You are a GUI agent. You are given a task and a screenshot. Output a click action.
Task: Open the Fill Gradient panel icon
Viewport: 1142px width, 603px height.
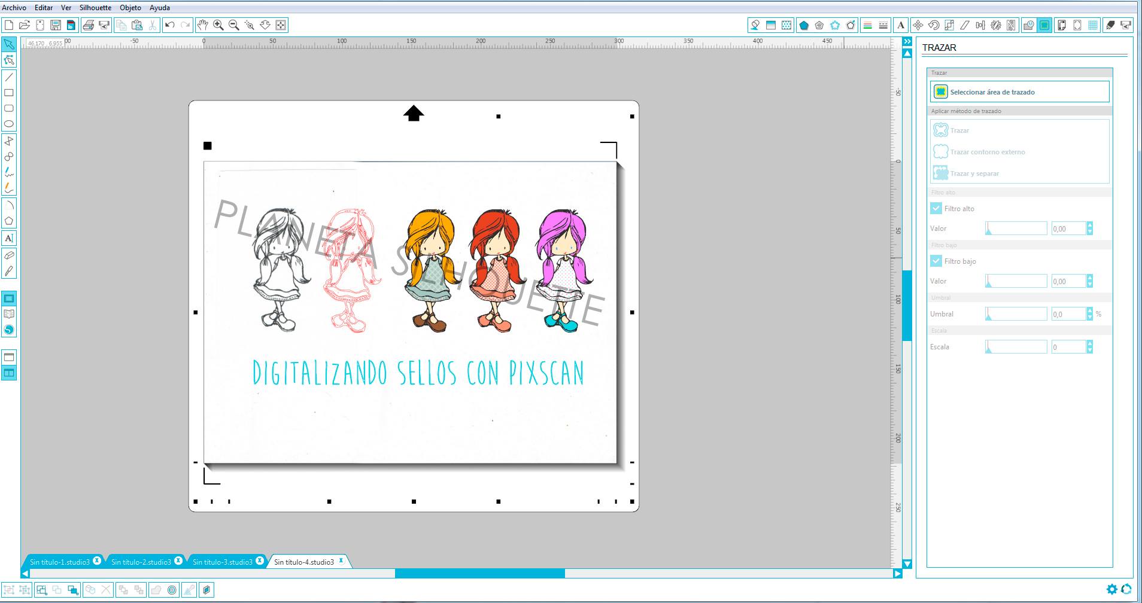(771, 25)
